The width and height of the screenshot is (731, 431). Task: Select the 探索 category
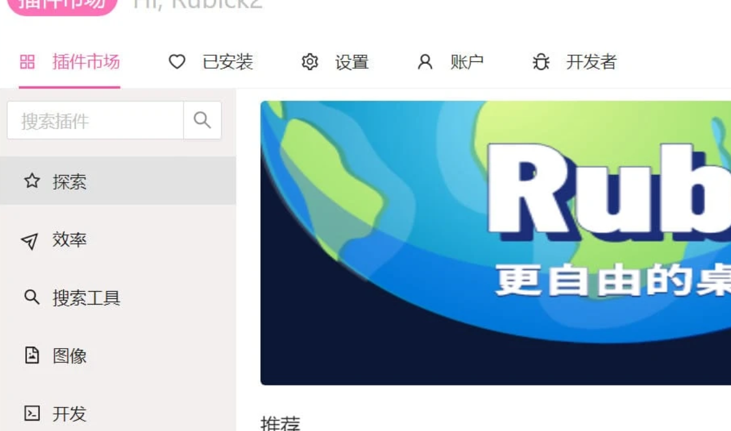coord(118,181)
